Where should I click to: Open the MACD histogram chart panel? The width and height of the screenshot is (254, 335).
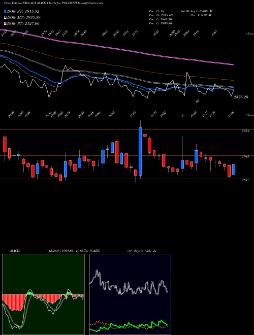pos(43,294)
